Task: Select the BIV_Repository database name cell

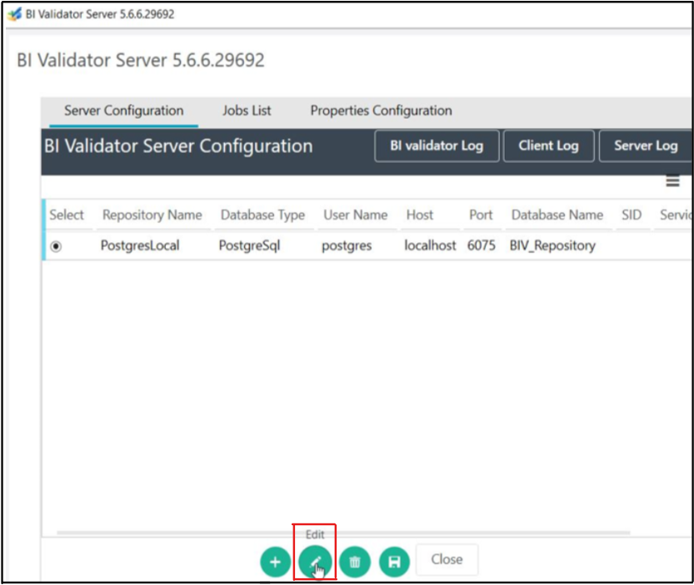Action: 552,245
